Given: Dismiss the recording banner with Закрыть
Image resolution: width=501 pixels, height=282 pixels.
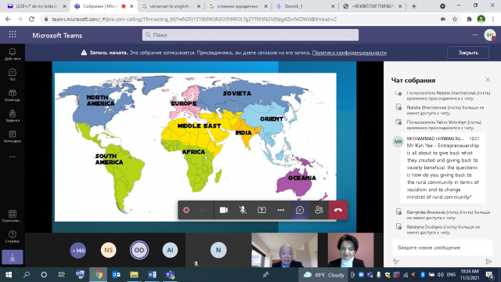Looking at the screenshot, I should click(x=468, y=52).
